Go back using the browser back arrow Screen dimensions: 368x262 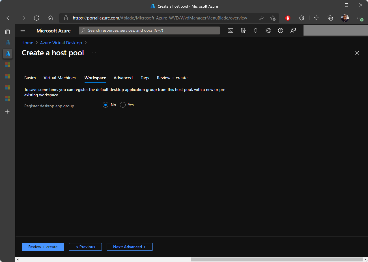[x=9, y=18]
